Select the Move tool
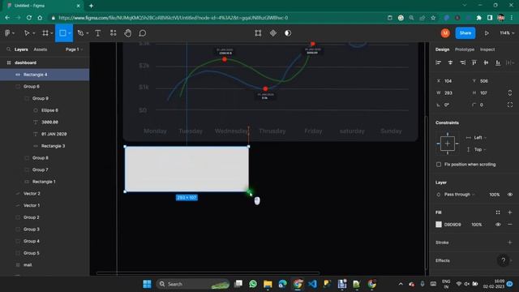Viewport: 519px width, 292px height. 27,33
